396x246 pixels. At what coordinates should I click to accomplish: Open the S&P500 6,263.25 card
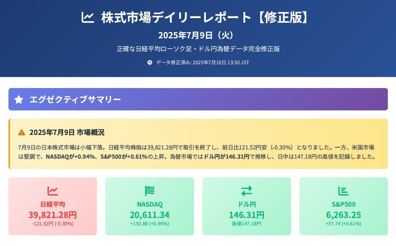(x=343, y=206)
